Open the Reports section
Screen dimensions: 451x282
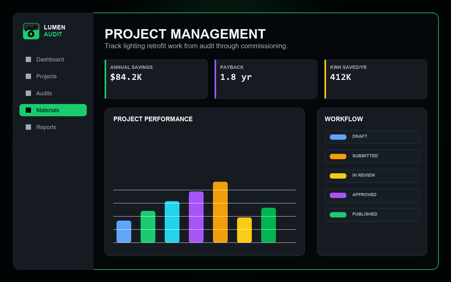[53, 127]
